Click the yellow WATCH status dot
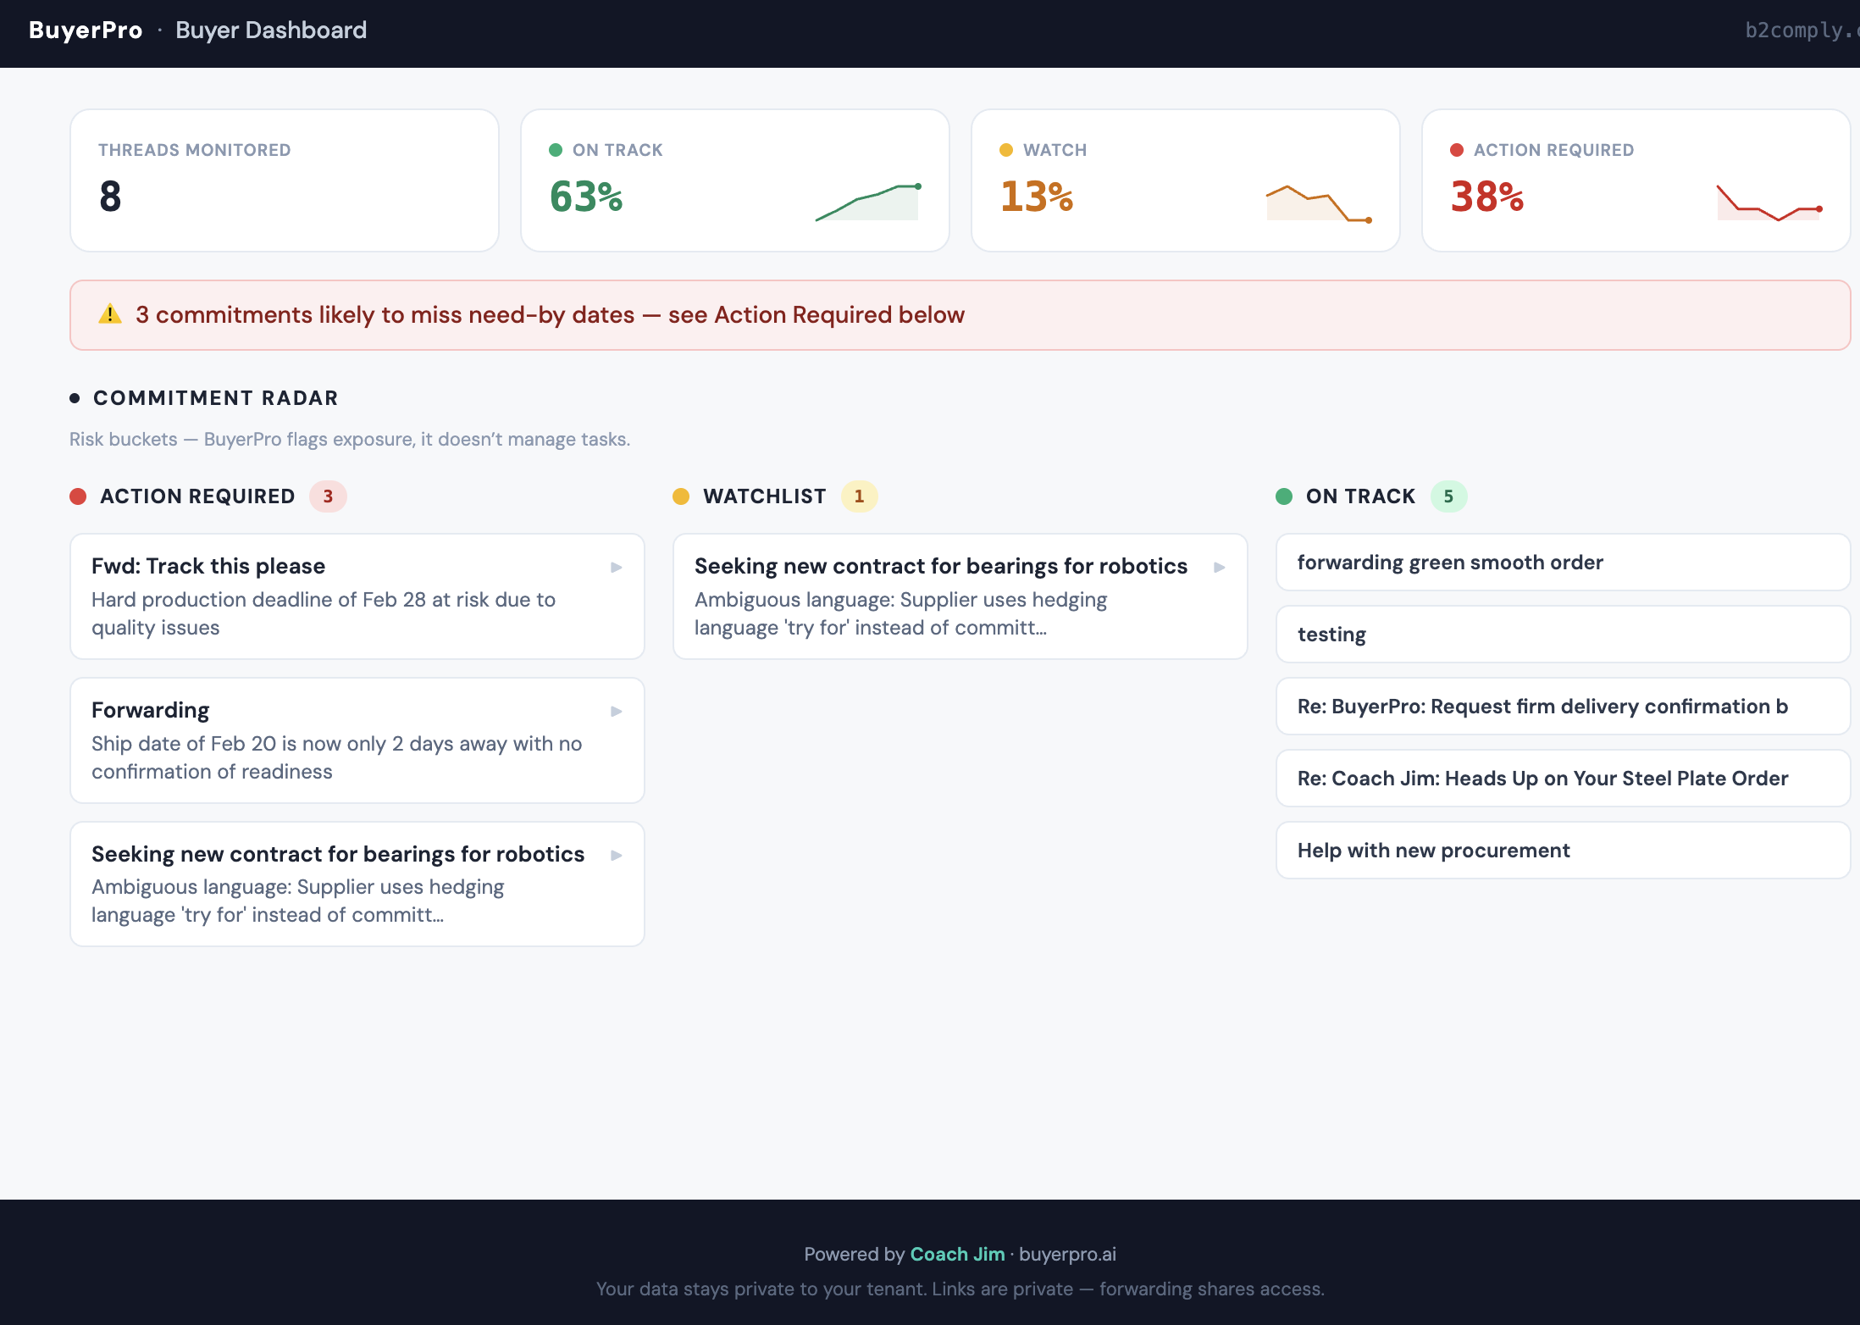 (1006, 149)
